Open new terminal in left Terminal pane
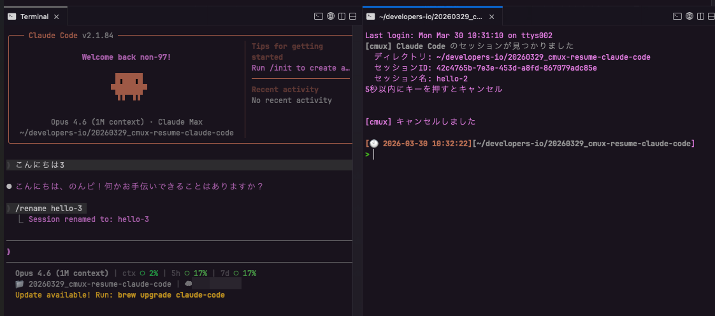 (x=318, y=17)
